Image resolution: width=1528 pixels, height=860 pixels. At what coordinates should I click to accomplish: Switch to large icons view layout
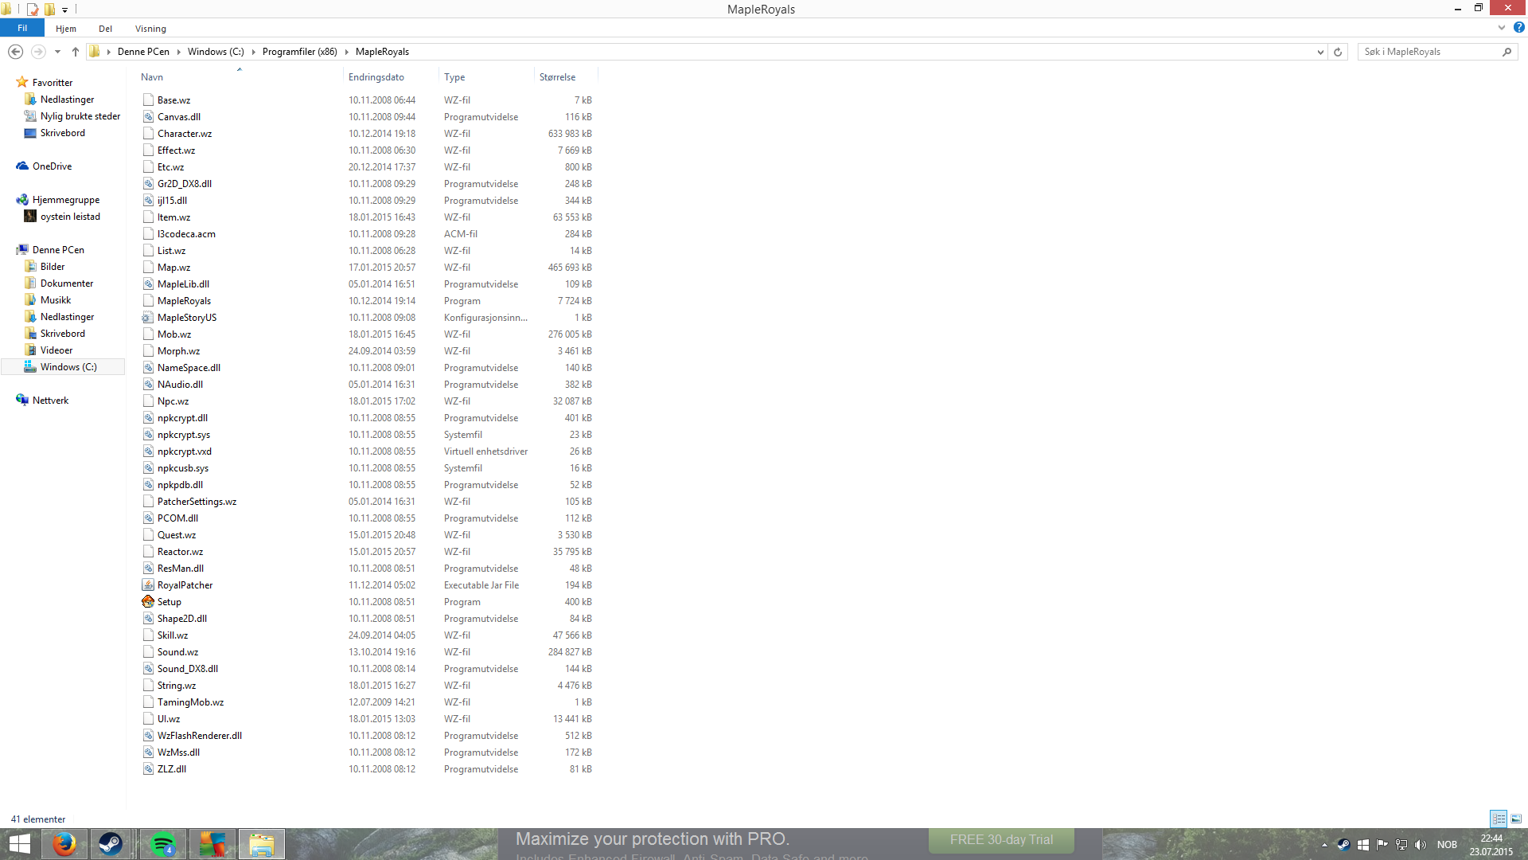[x=1516, y=819]
